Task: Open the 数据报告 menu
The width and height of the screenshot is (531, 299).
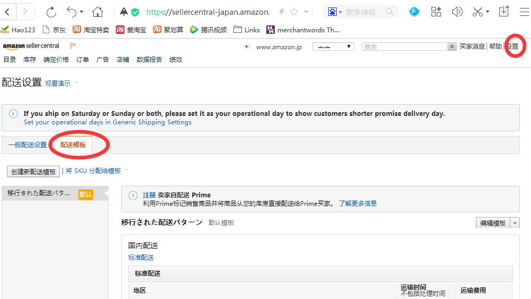Action: [x=149, y=60]
